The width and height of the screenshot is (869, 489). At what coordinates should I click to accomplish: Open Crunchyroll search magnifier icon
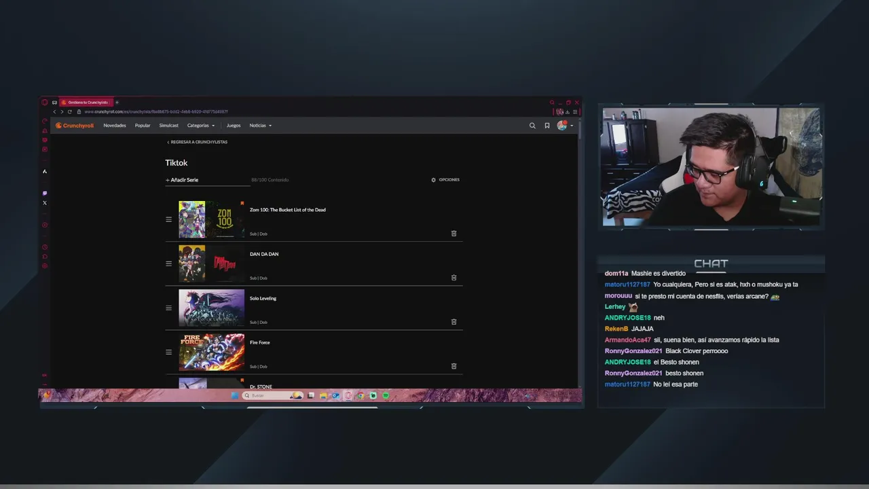coord(532,126)
